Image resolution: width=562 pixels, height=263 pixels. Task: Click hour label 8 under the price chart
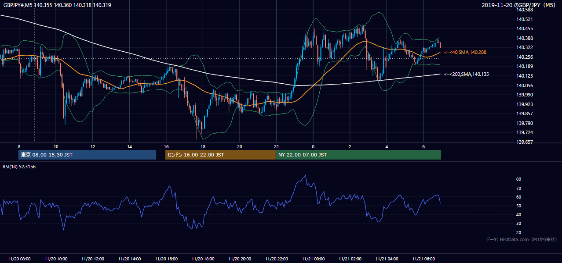19,146
